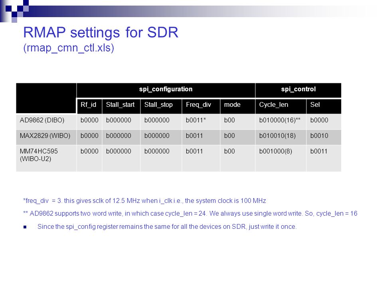Select the '(rmap_cmn_ctl.xls)' subtitle text
This screenshot has height=287, width=383.
click(x=69, y=48)
